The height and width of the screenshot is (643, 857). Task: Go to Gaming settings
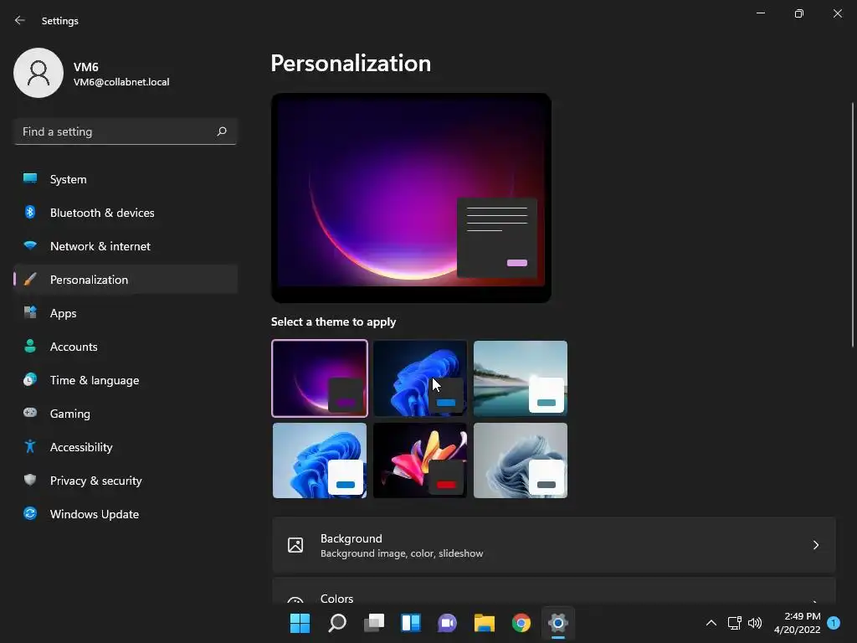pyautogui.click(x=126, y=414)
